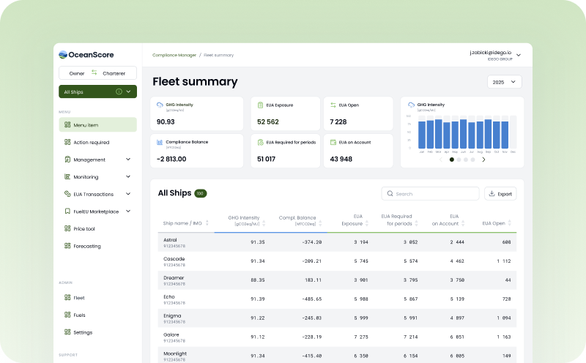Expand the Management menu chevron

coord(128,160)
